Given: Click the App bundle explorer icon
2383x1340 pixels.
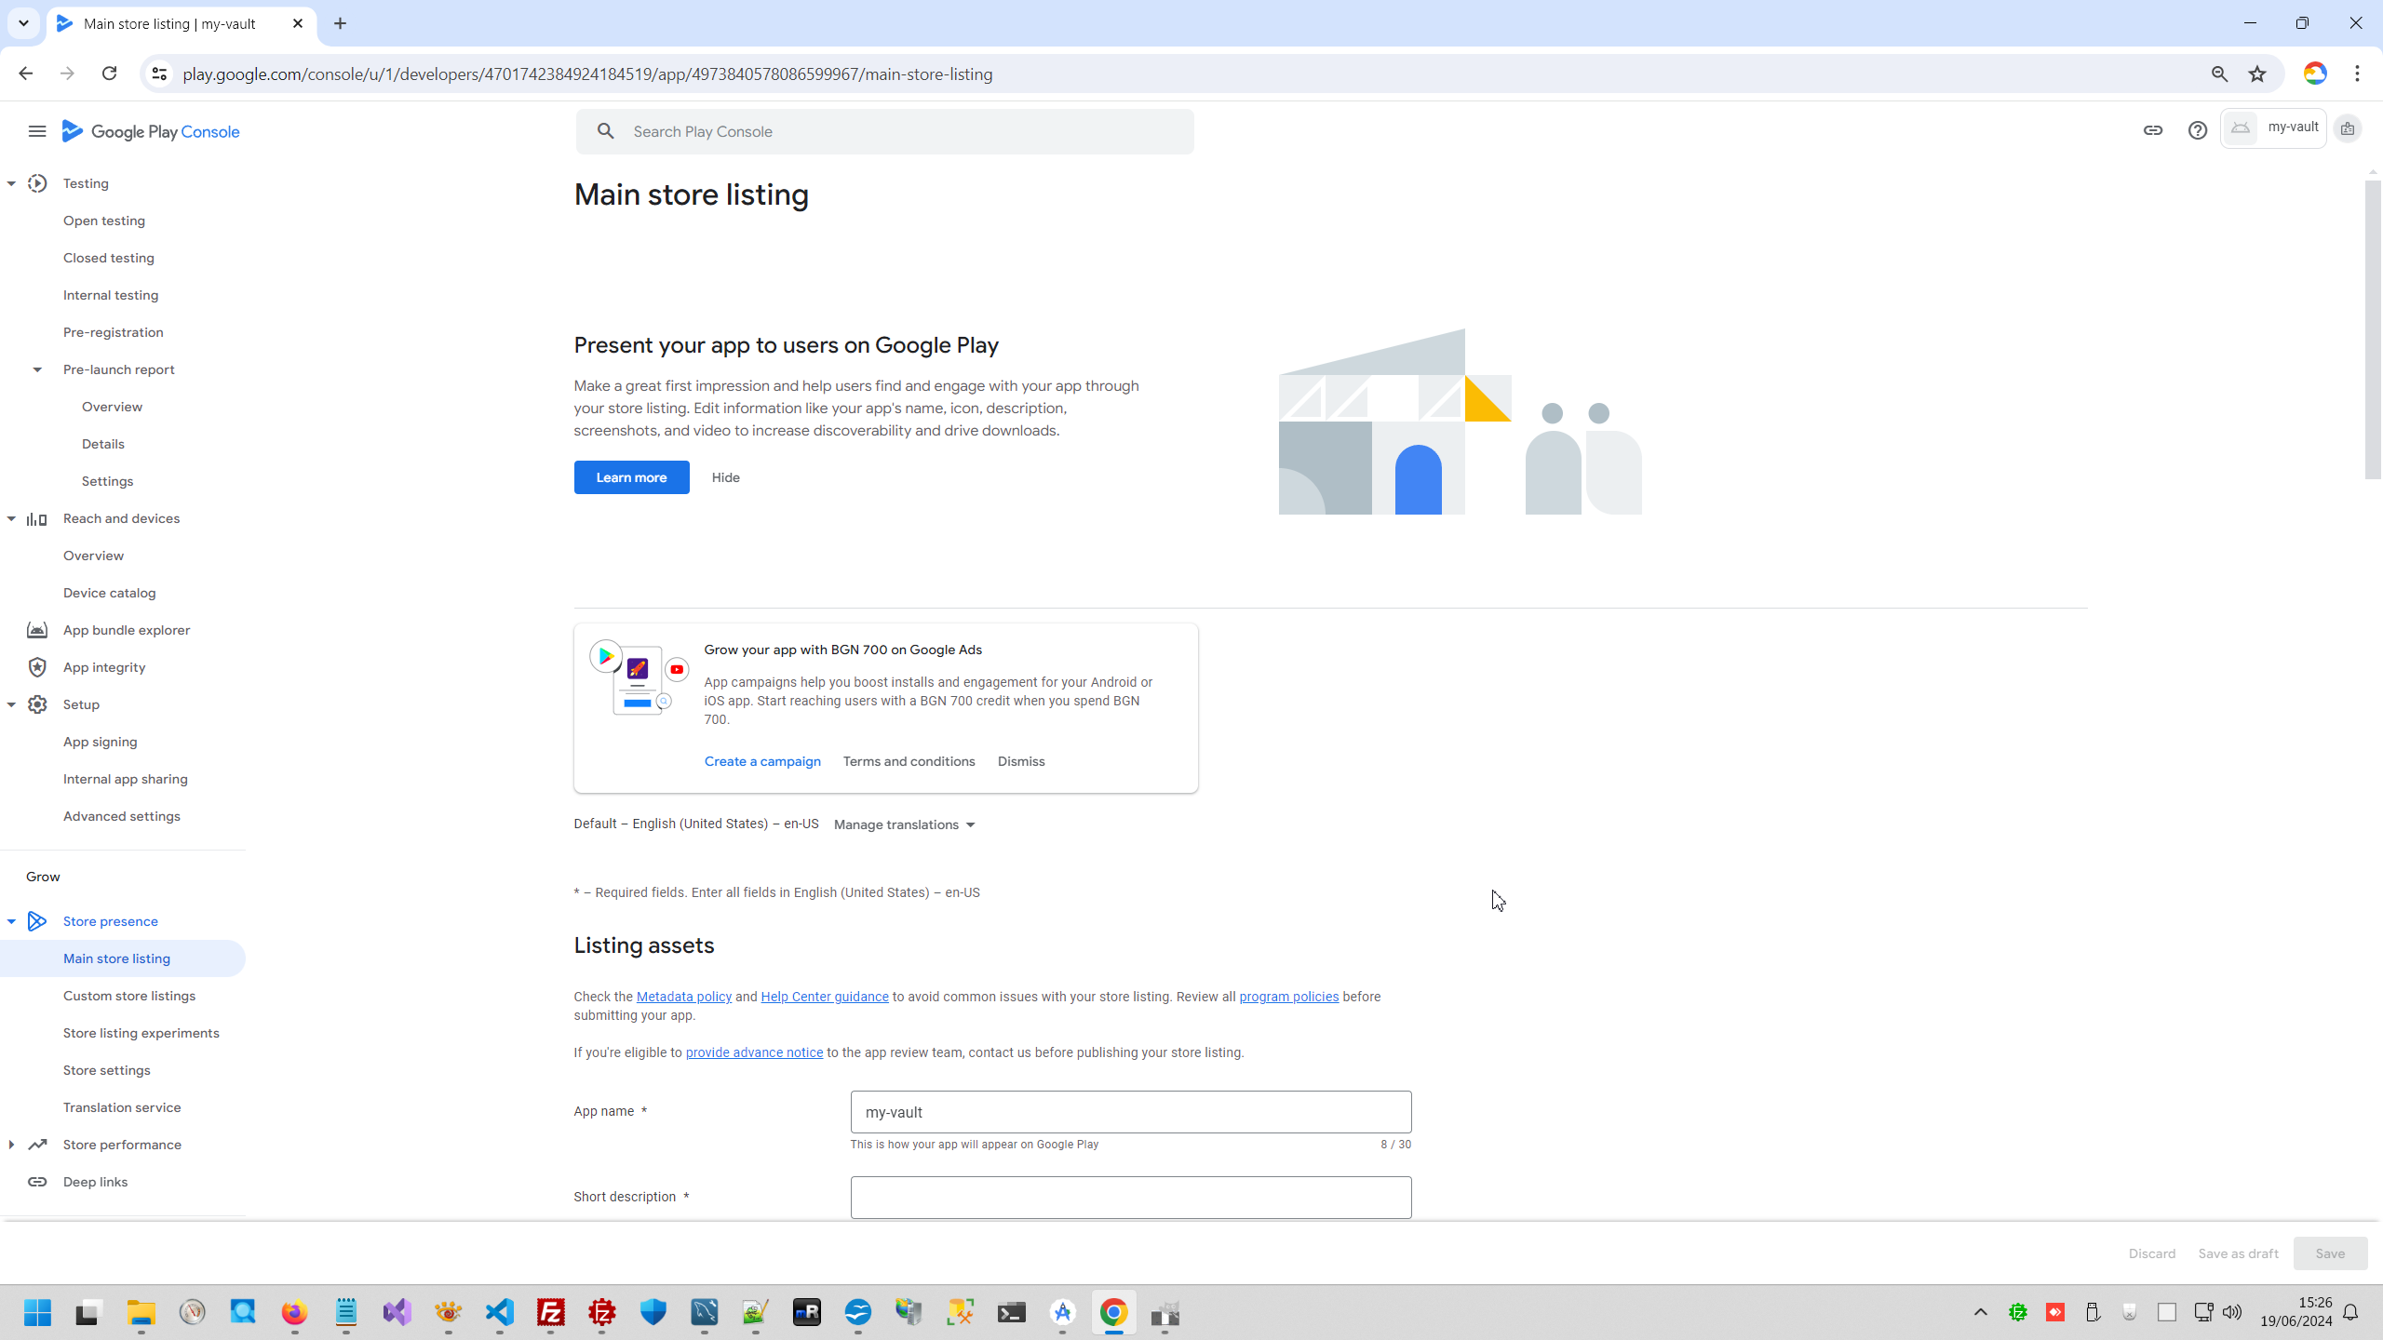Looking at the screenshot, I should [37, 630].
